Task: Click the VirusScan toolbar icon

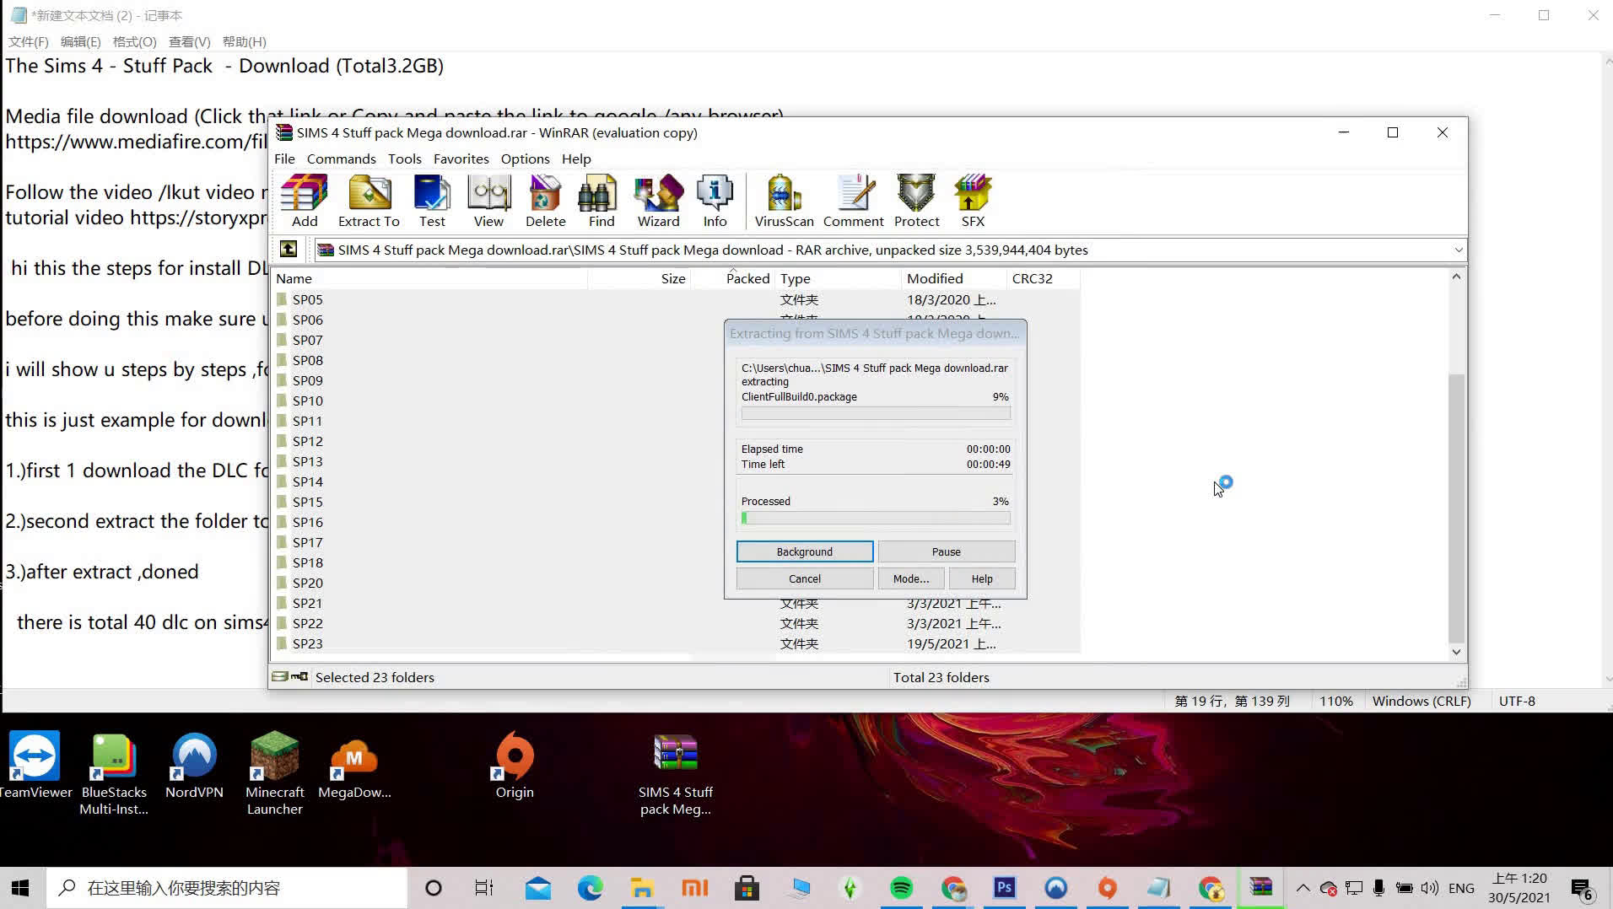Action: pos(784,201)
